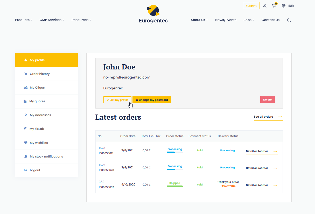
Task: Click the cart icon beside Order history
Action: 26,74
